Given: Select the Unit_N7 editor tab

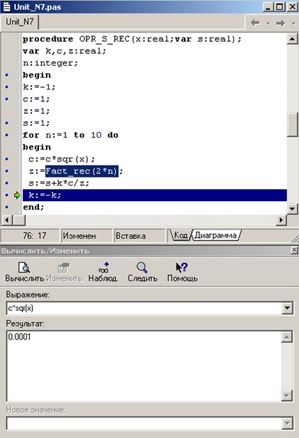Looking at the screenshot, I should 20,22.
